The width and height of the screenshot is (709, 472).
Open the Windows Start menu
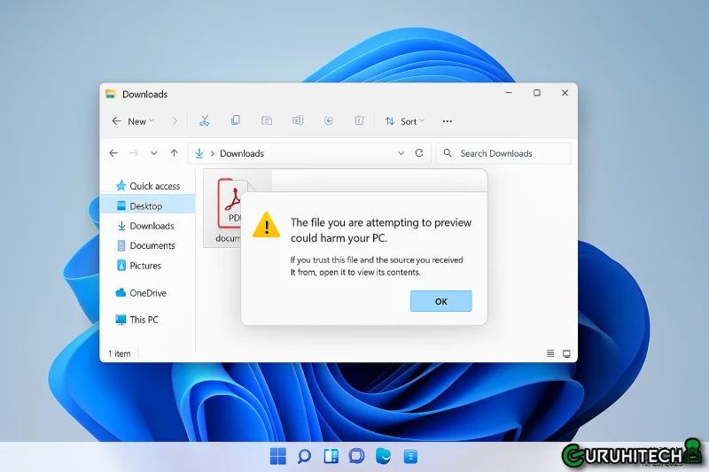[277, 456]
